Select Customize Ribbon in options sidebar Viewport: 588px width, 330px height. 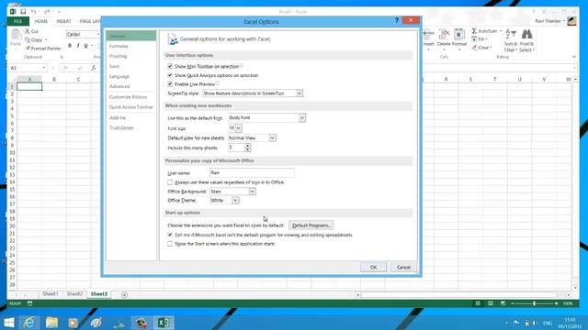(x=129, y=97)
